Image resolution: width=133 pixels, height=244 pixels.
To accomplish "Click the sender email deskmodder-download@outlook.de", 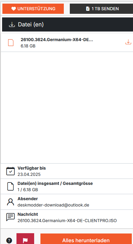I will pyautogui.click(x=53, y=205).
